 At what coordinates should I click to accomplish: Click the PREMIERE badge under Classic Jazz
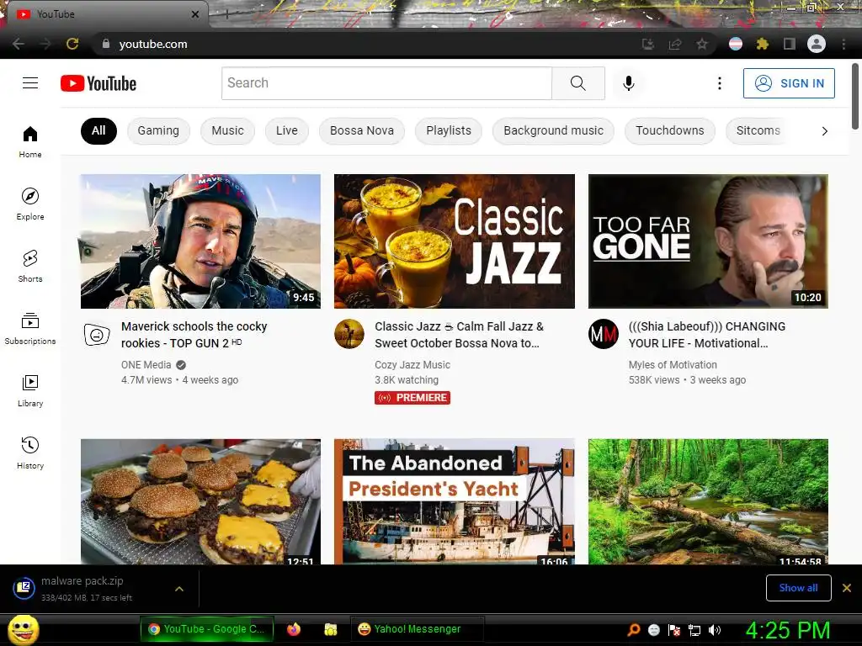pyautogui.click(x=412, y=398)
